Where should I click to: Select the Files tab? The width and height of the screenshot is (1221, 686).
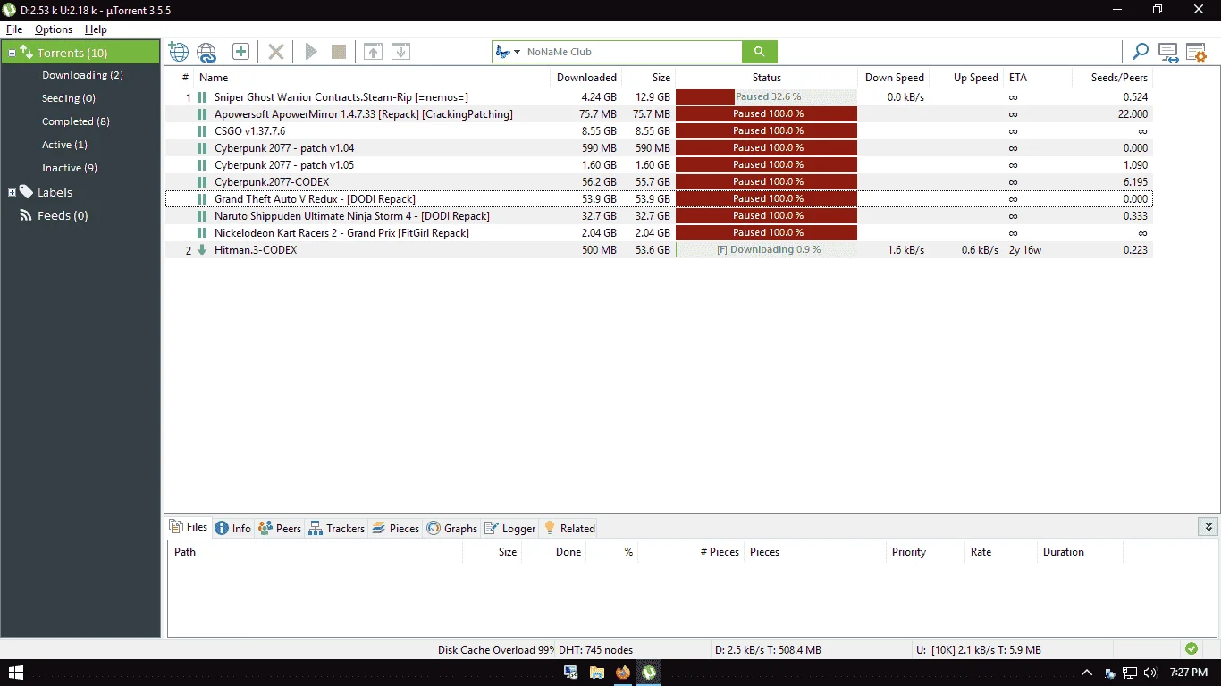[x=189, y=527]
